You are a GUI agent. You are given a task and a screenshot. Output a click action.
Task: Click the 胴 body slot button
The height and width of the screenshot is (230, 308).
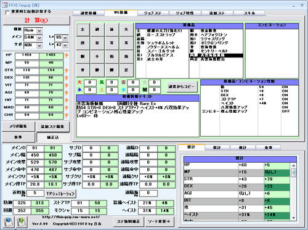click(x=83, y=57)
